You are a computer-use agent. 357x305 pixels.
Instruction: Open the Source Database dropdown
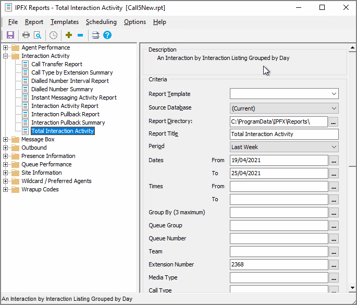click(x=334, y=108)
